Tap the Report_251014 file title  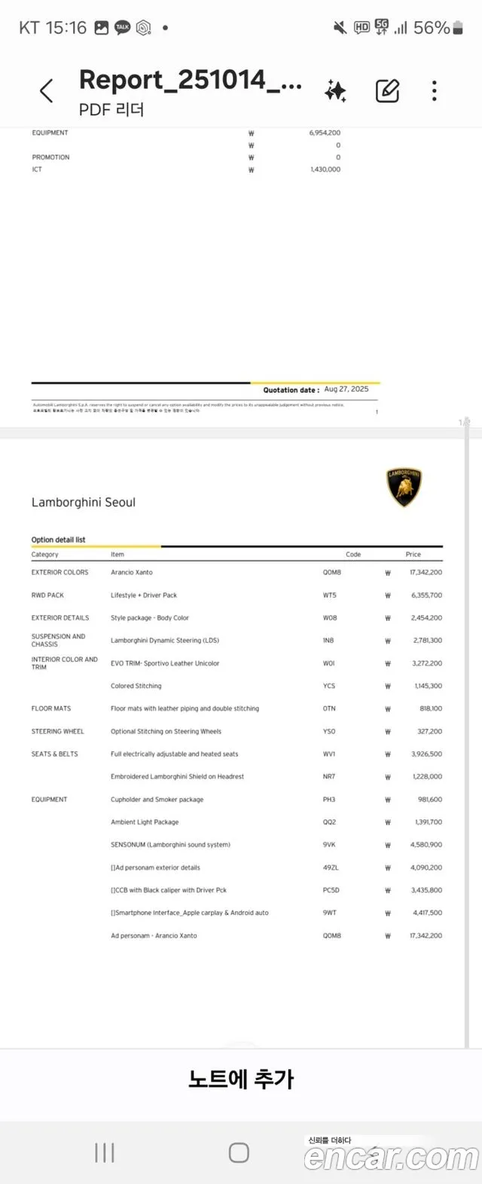[190, 80]
